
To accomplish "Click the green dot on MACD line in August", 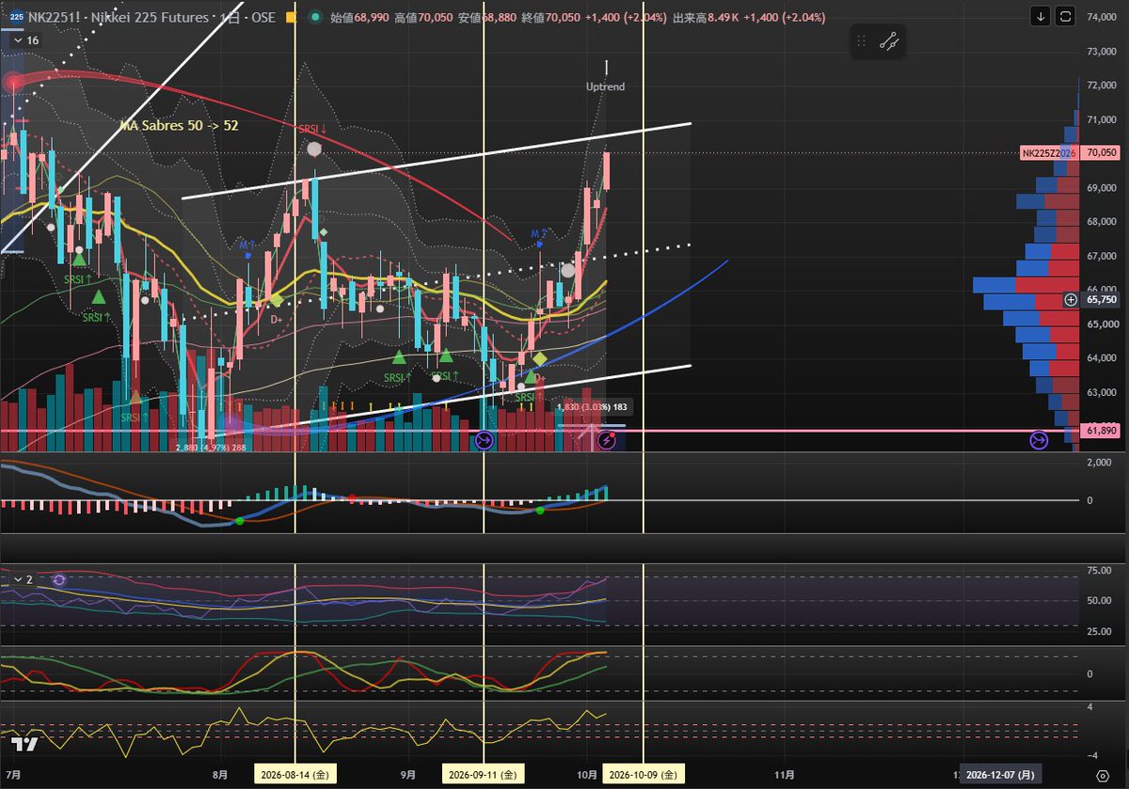I will tap(239, 521).
